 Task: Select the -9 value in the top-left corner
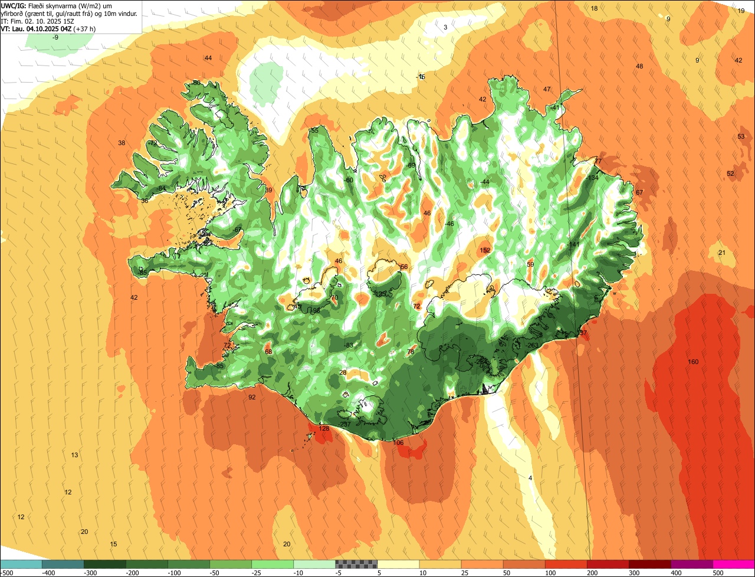[55, 37]
